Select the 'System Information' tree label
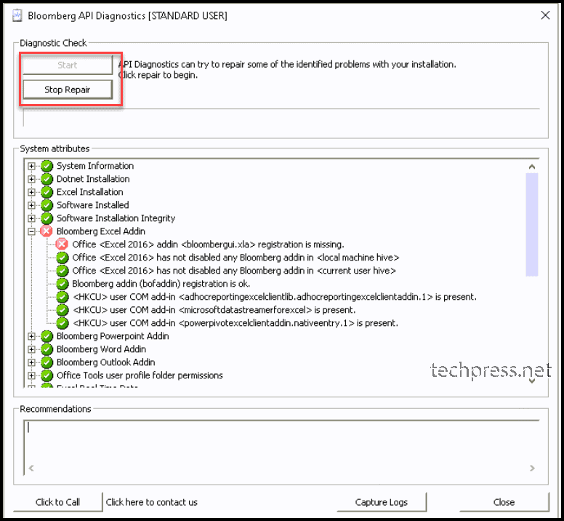Viewport: 564px width, 521px height. click(95, 166)
